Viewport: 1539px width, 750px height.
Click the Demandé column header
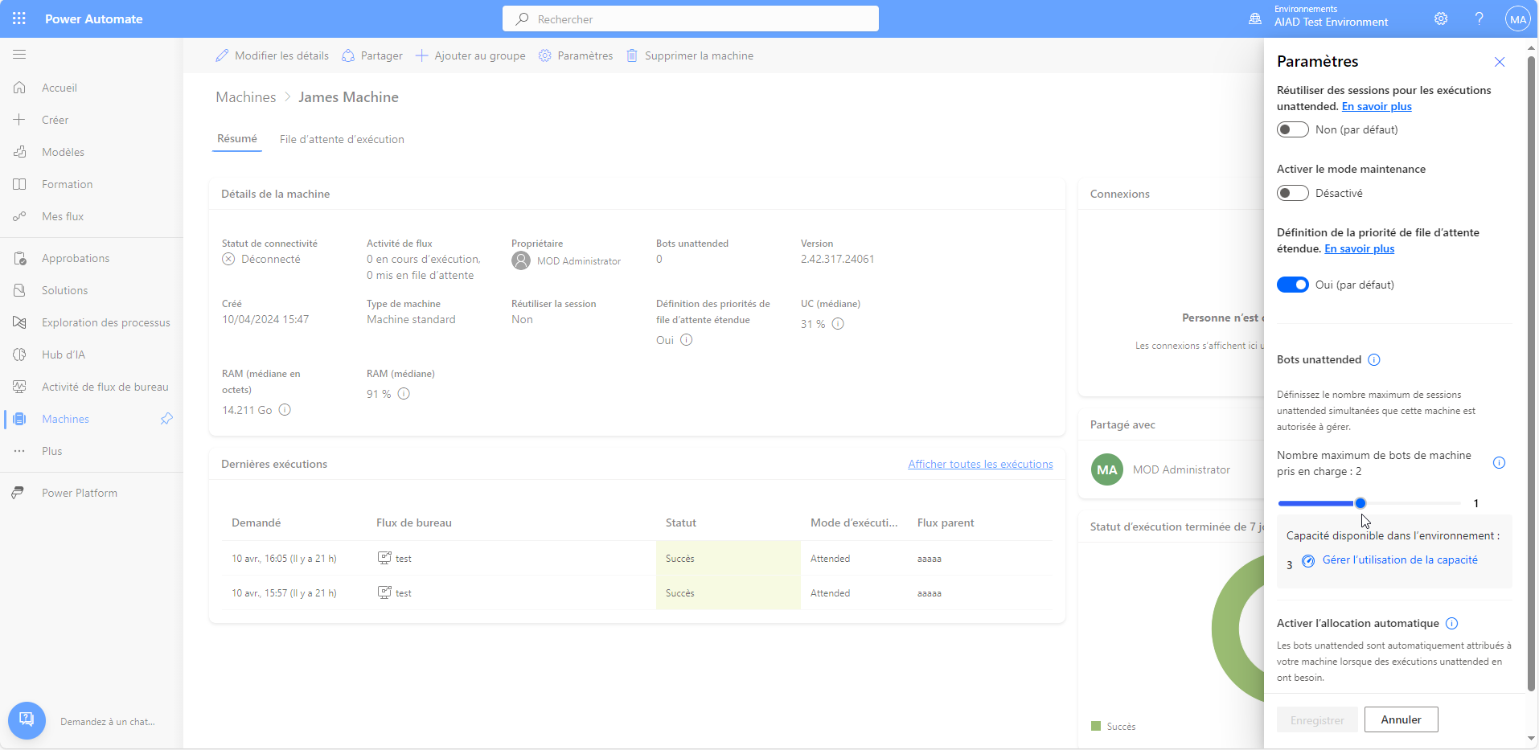tap(256, 523)
